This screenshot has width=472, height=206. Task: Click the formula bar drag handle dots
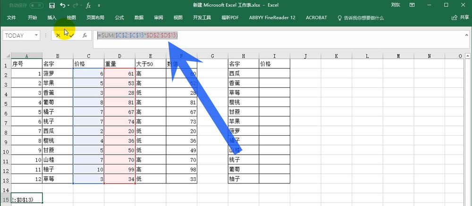(x=46, y=35)
